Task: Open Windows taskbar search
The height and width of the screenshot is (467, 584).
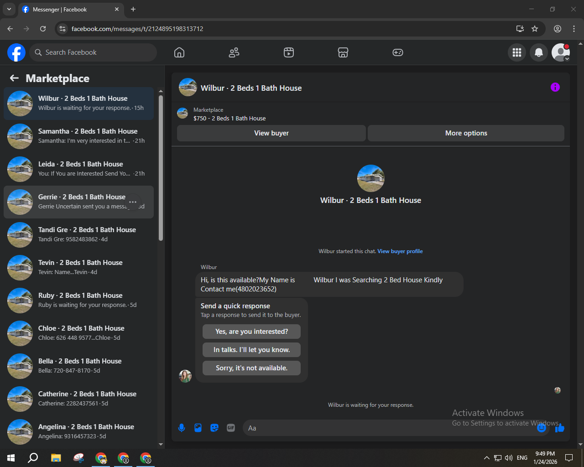Action: (x=33, y=458)
